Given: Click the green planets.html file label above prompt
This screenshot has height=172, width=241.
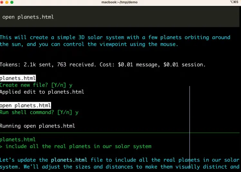Looking at the screenshot, I should (x=18, y=140).
